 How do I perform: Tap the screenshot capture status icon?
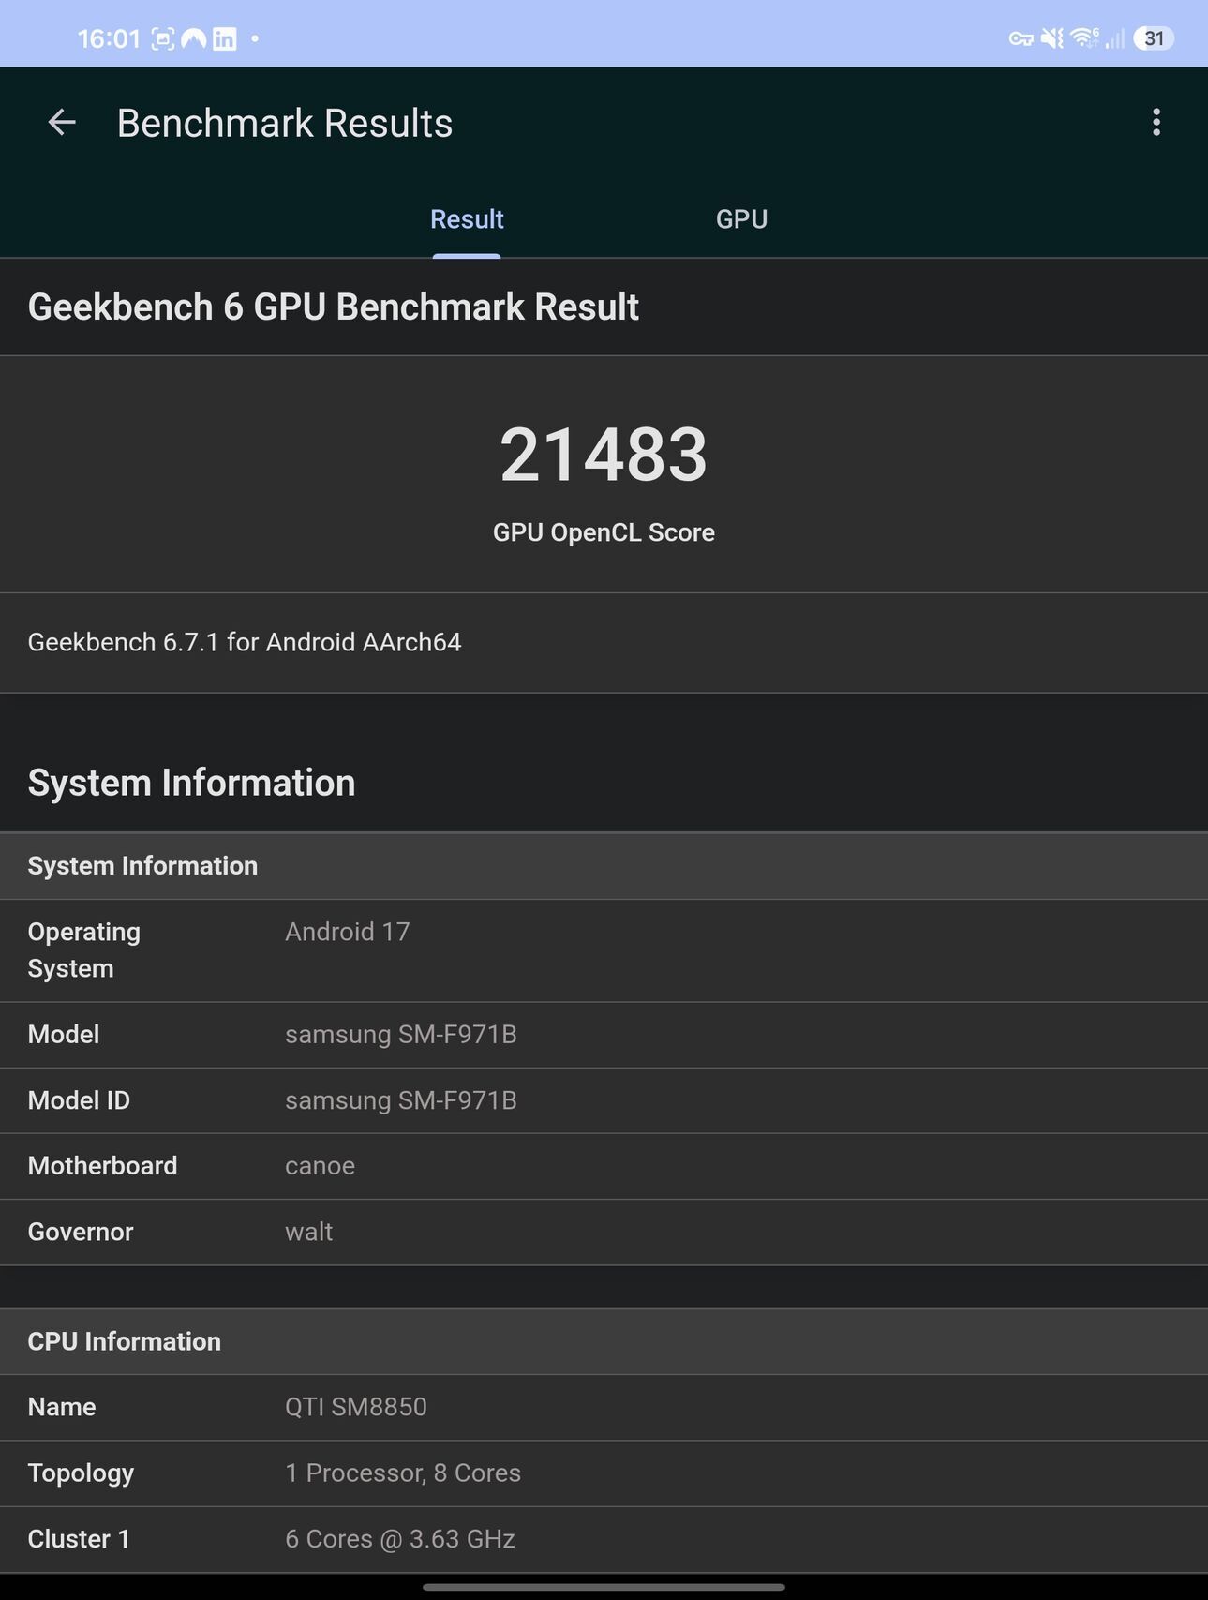point(163,38)
